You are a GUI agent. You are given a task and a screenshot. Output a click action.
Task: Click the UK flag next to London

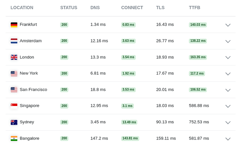(14, 57)
